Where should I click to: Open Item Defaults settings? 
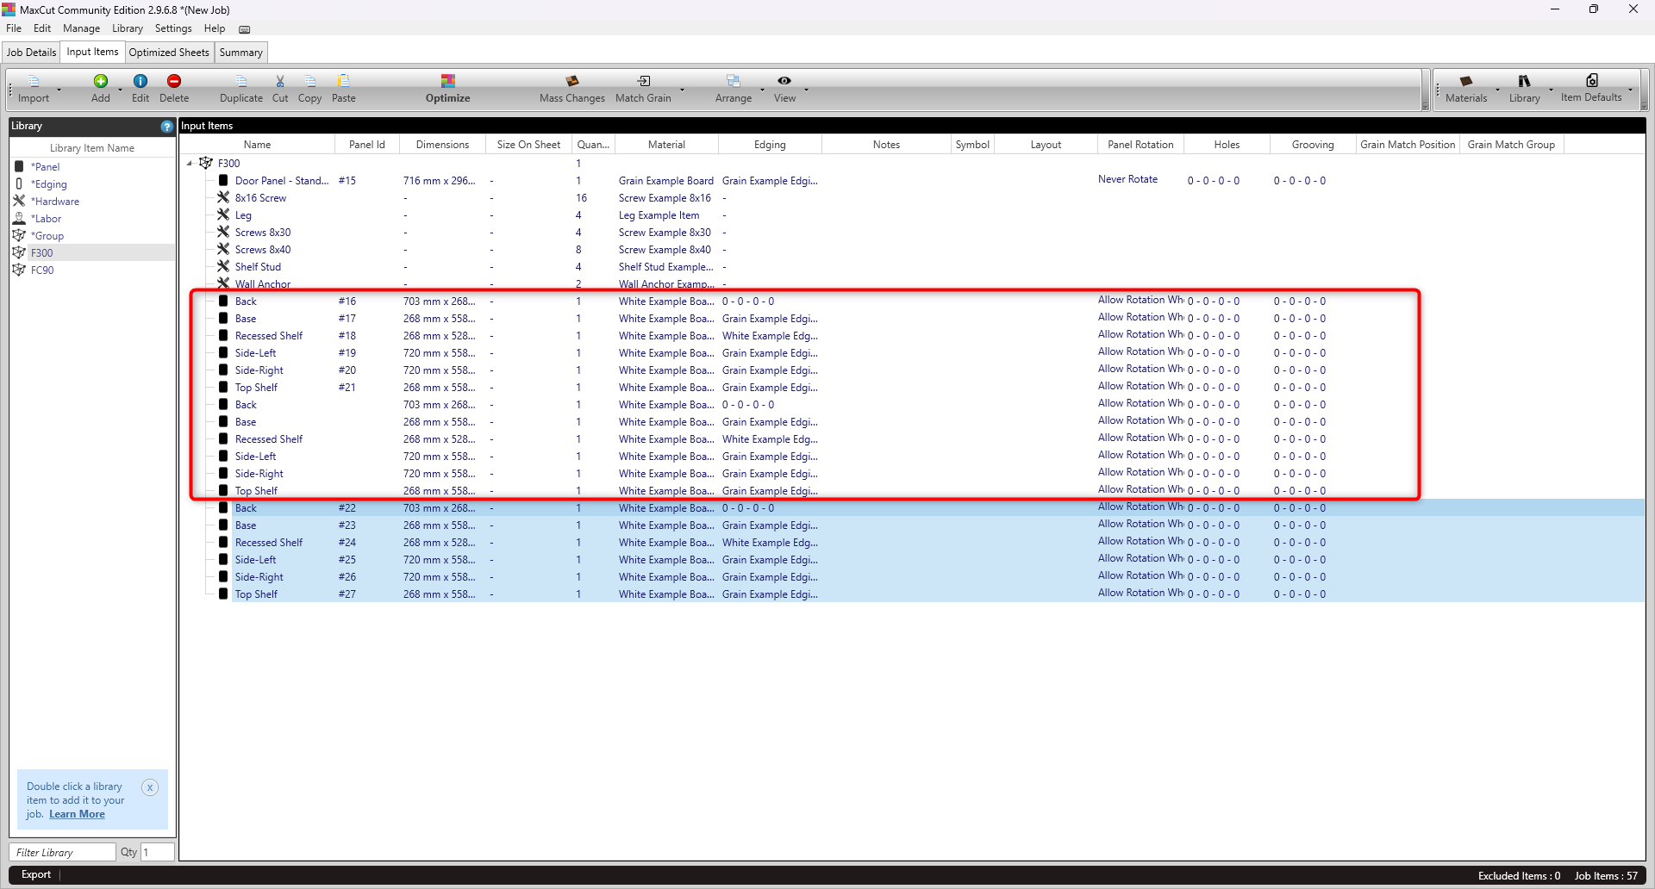pyautogui.click(x=1591, y=89)
